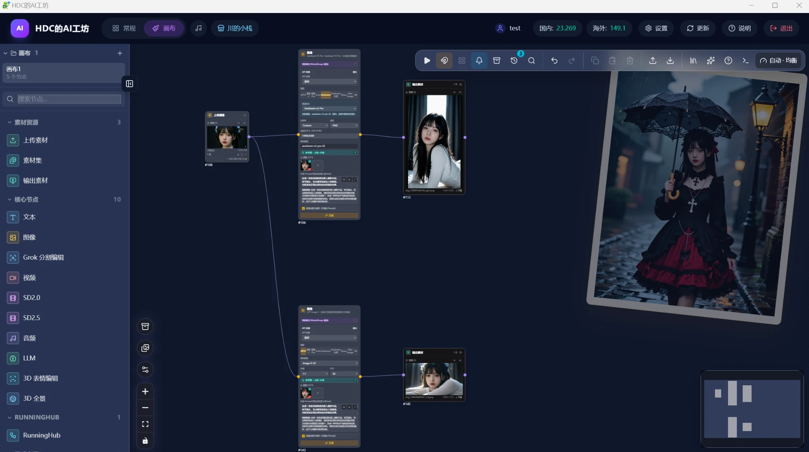
Task: Click the paste clipboard icon in canvas toolbar
Action: coord(612,61)
